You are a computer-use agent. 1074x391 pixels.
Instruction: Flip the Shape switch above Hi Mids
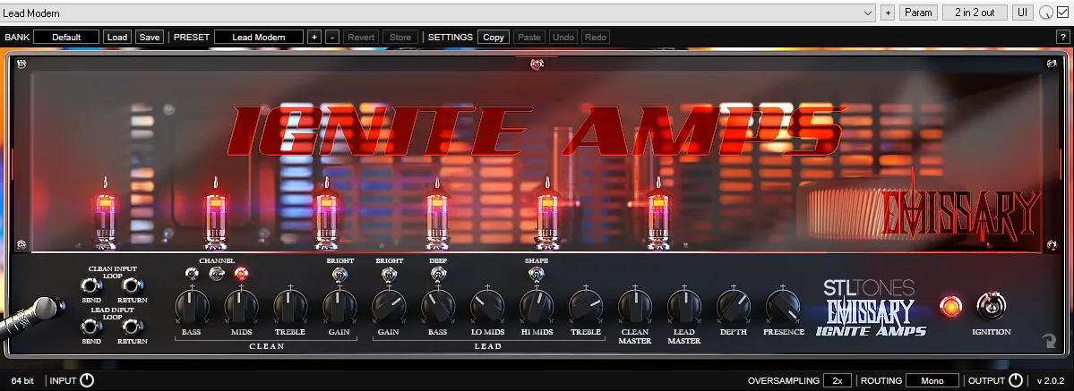[537, 275]
